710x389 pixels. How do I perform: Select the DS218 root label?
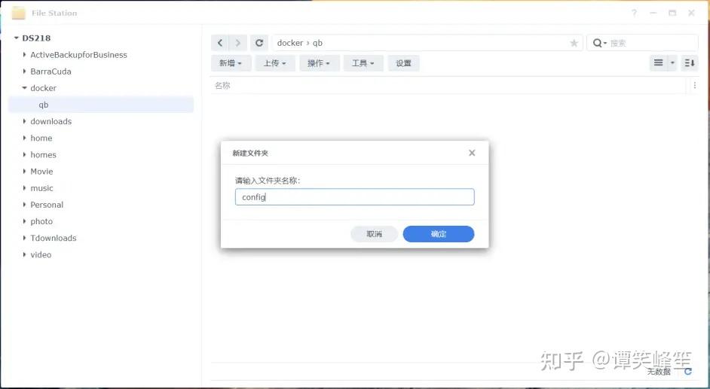coord(36,38)
